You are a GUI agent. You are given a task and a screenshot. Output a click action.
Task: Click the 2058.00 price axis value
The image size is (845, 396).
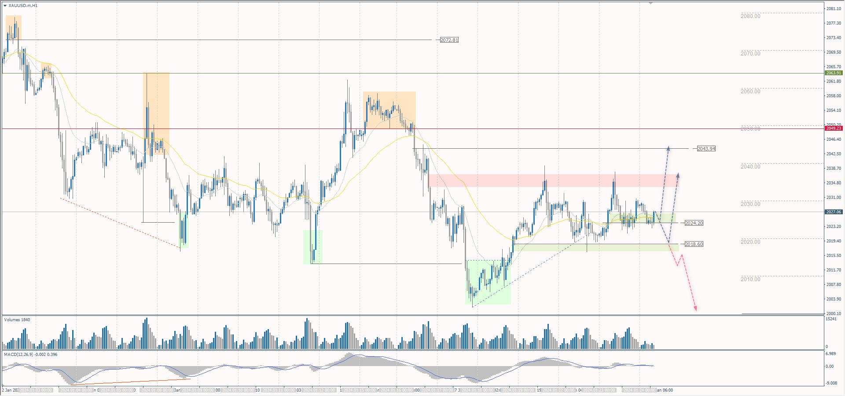point(834,96)
